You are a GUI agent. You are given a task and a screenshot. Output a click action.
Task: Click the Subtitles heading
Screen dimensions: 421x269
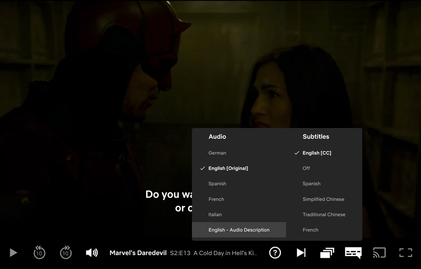tap(316, 137)
